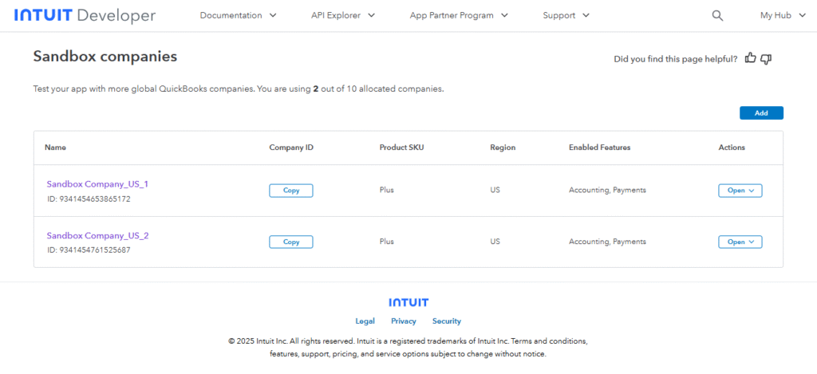
Task: Open the API Explorer dropdown
Action: point(343,15)
